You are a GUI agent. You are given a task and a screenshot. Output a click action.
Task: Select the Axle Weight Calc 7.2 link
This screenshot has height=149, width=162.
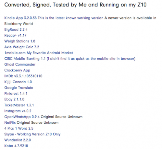[21, 47]
